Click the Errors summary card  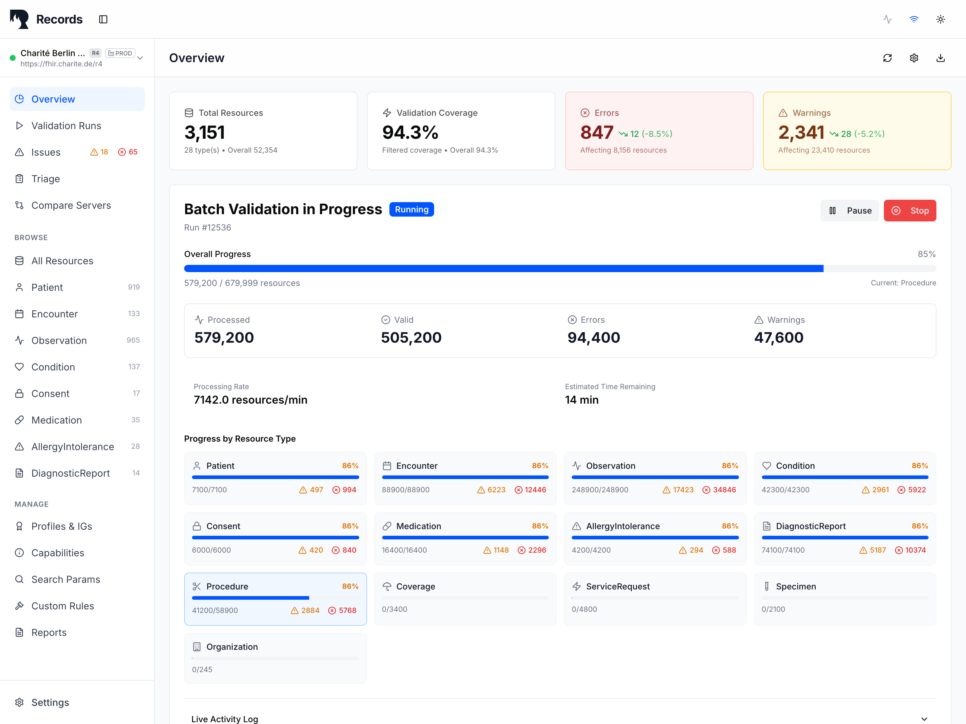tap(659, 131)
